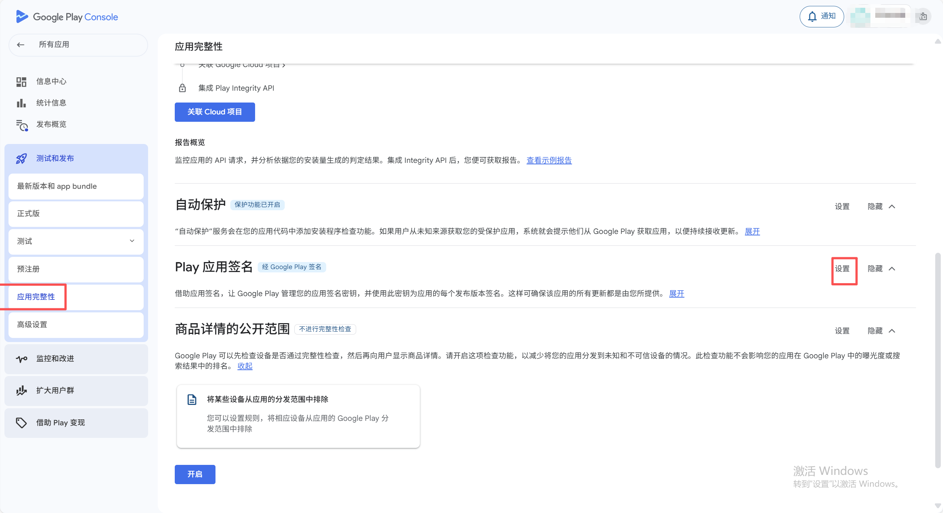The image size is (943, 513).
Task: Expand the 测试 sidebar dropdown
Action: click(x=132, y=241)
